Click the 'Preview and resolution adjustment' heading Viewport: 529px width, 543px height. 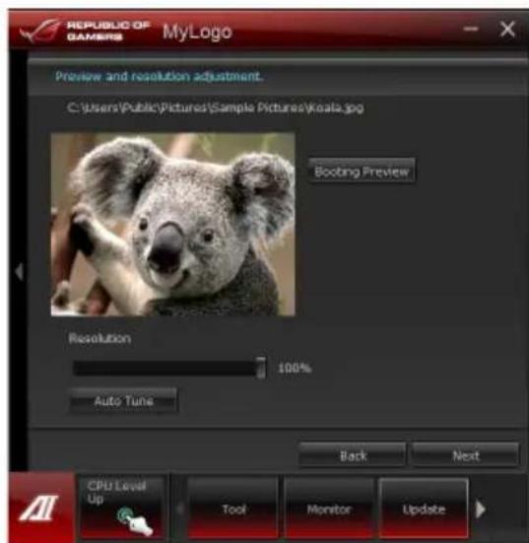(159, 76)
